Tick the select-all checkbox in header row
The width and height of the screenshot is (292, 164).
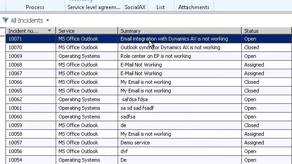(x=2, y=31)
